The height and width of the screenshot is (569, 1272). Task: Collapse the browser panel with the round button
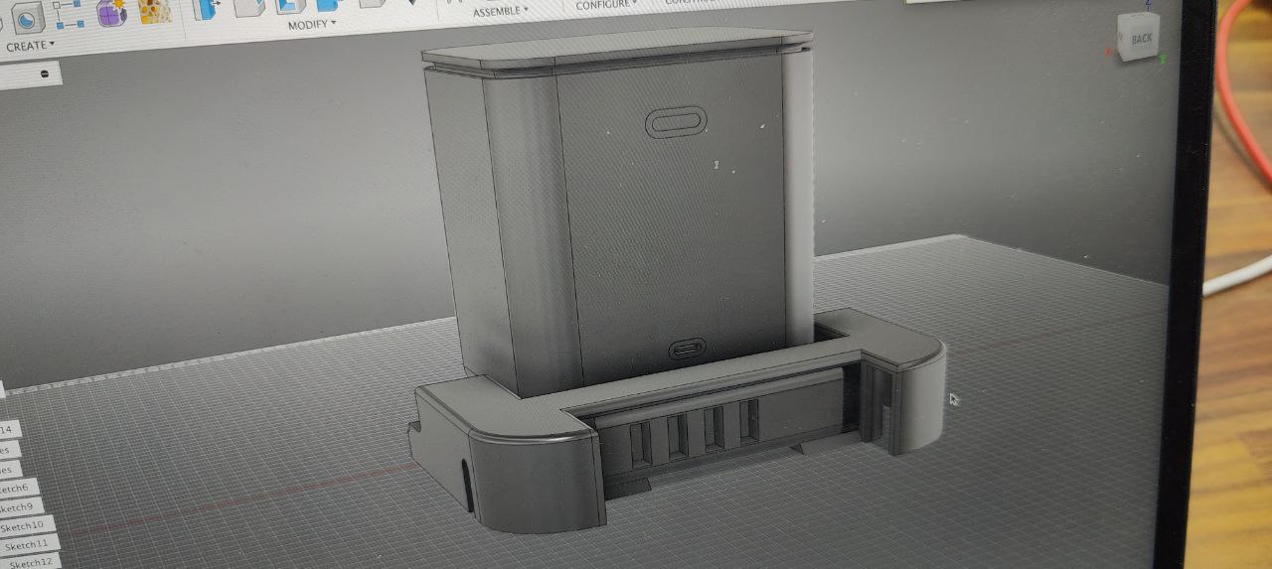coord(45,73)
